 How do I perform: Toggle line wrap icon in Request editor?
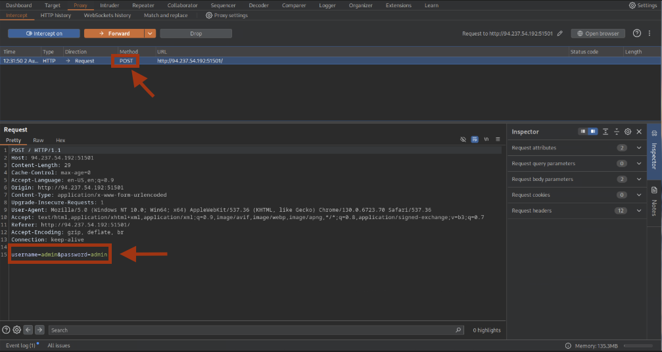tap(475, 139)
